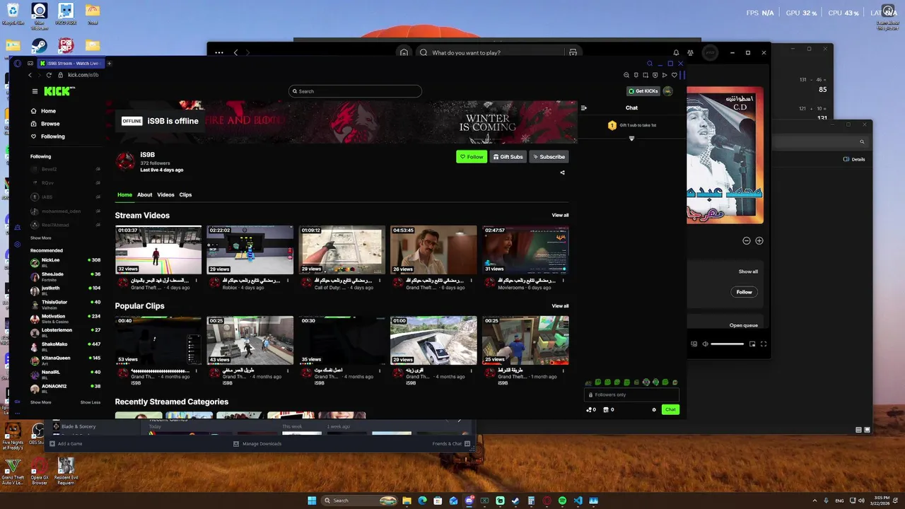Follow the iS9B channel

pos(472,157)
